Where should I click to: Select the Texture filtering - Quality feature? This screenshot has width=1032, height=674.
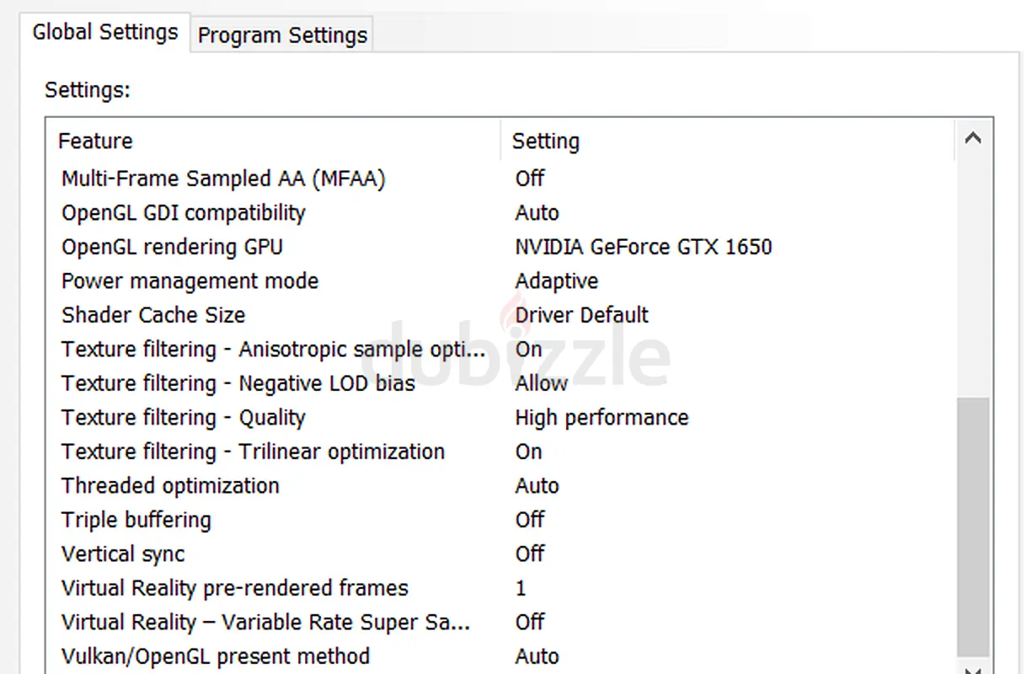(x=184, y=418)
